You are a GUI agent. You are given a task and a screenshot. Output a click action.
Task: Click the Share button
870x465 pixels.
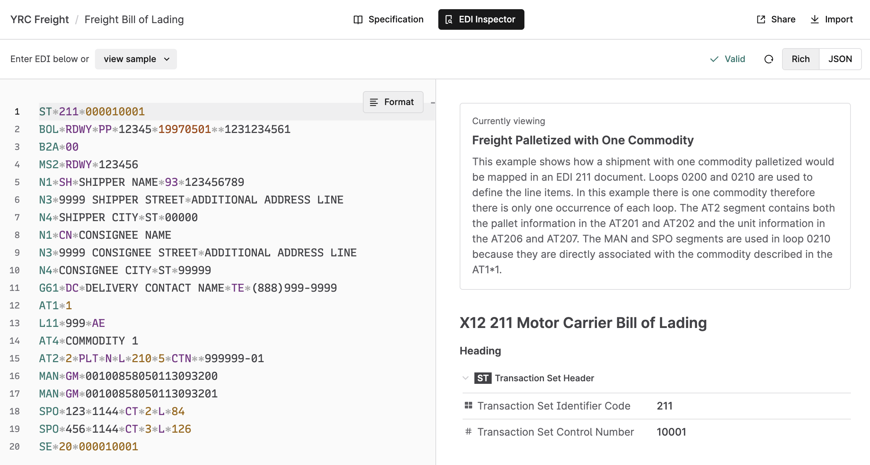(776, 19)
